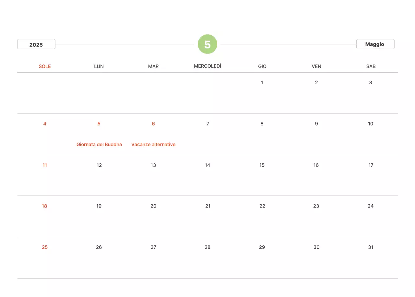Choose Sunday the 18th
This screenshot has height=297, width=415.
pyautogui.click(x=44, y=206)
